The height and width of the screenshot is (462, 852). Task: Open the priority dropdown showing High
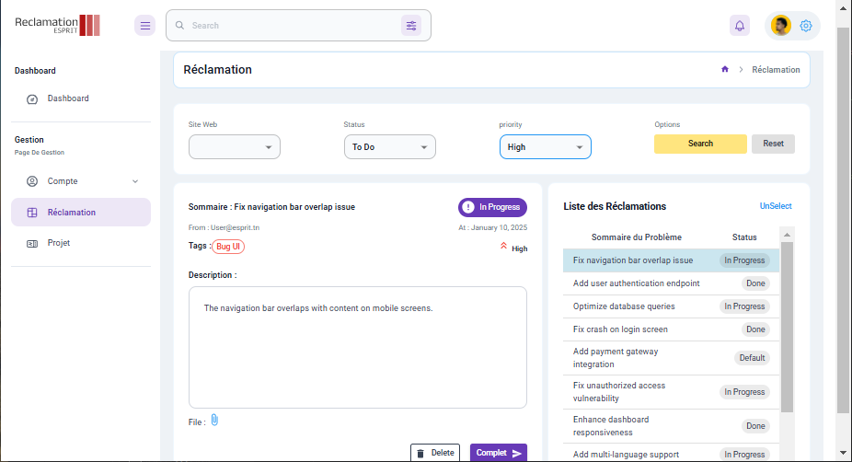click(x=545, y=146)
